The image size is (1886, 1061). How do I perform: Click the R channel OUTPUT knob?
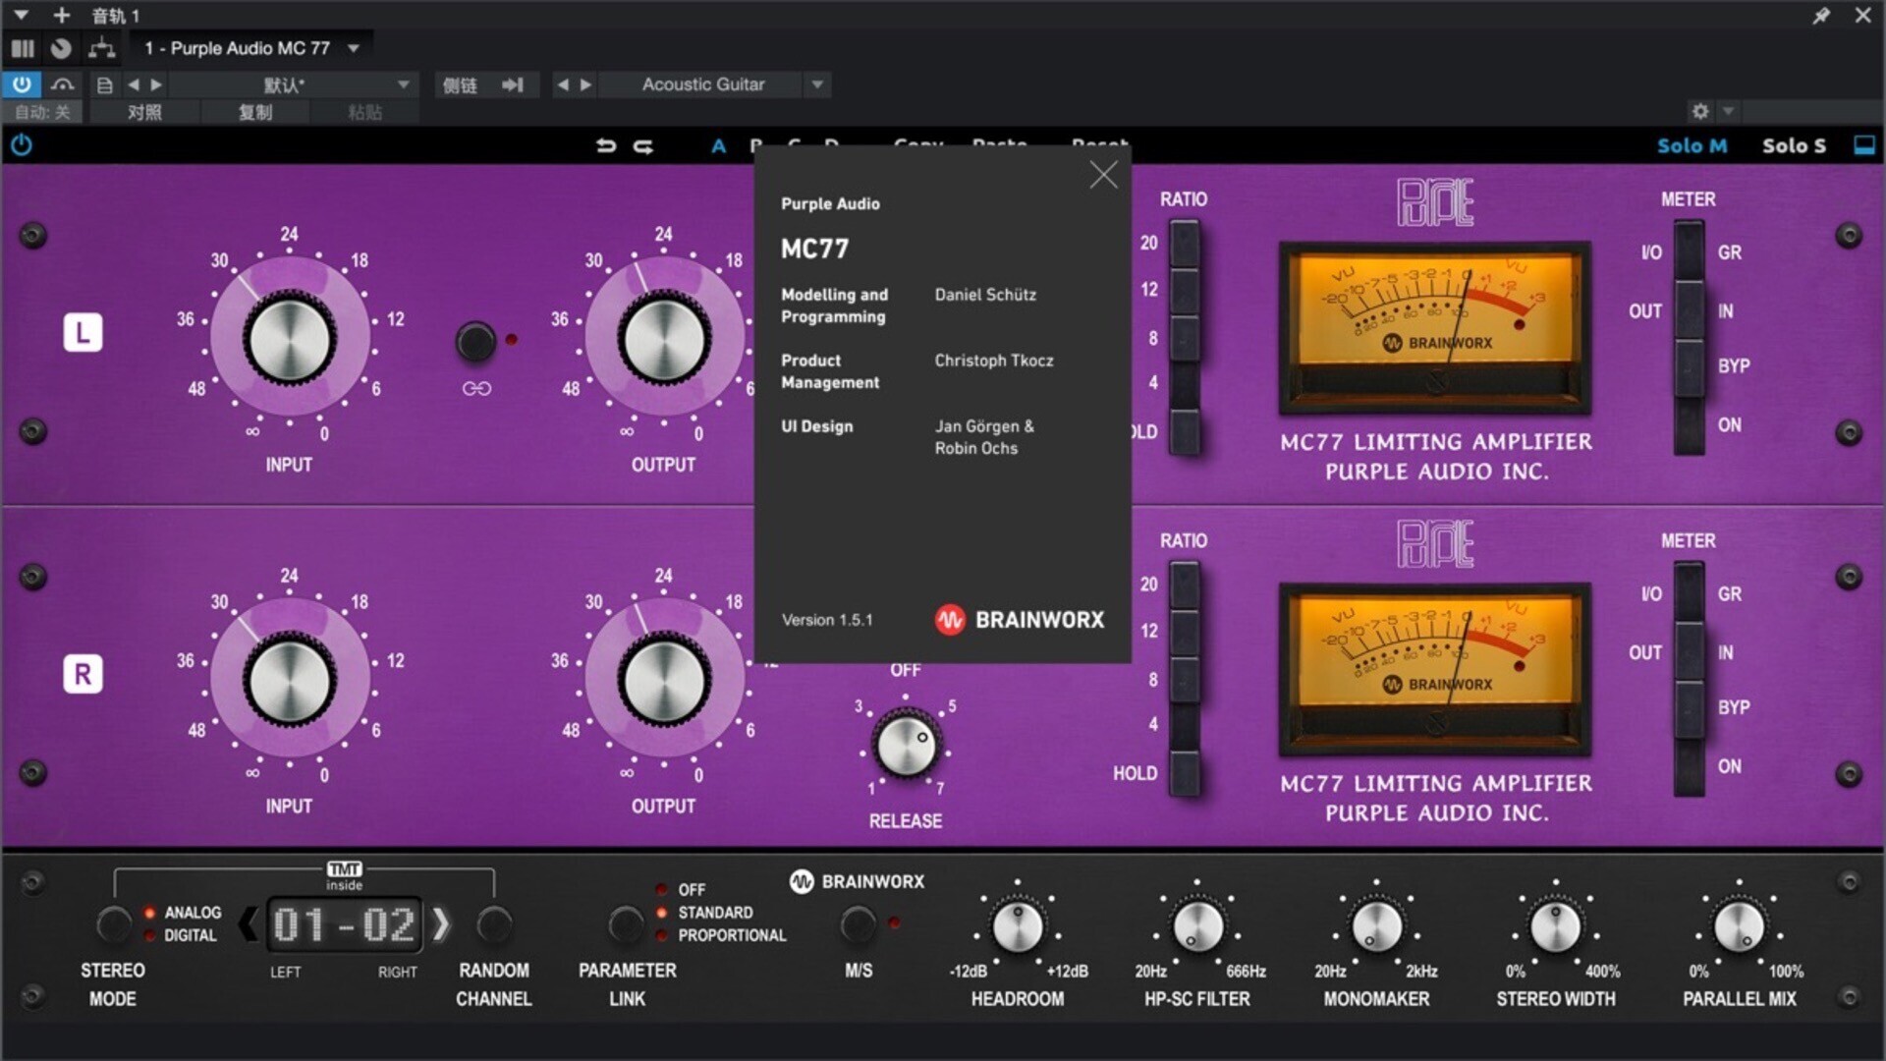[x=664, y=681]
